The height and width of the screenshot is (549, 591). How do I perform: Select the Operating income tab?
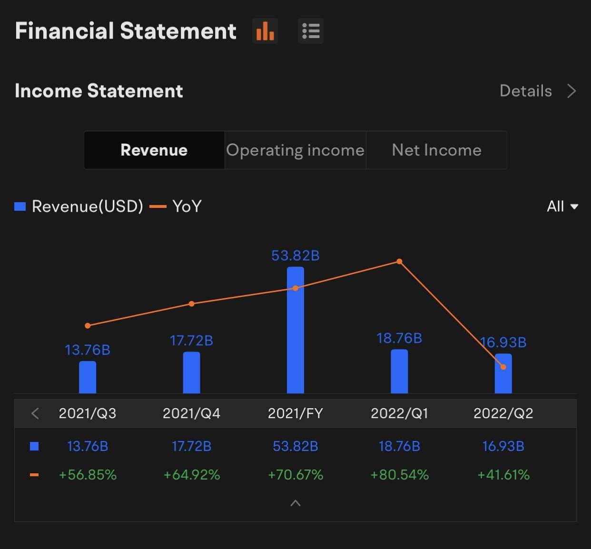(295, 150)
